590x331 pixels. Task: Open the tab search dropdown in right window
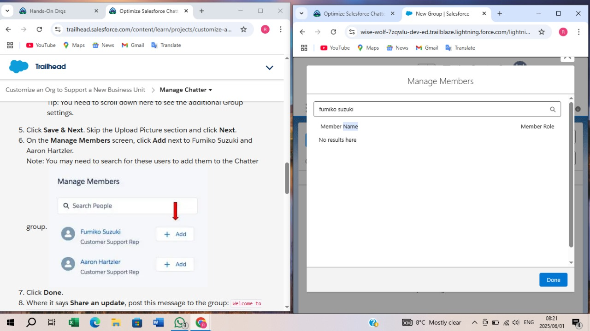(301, 13)
